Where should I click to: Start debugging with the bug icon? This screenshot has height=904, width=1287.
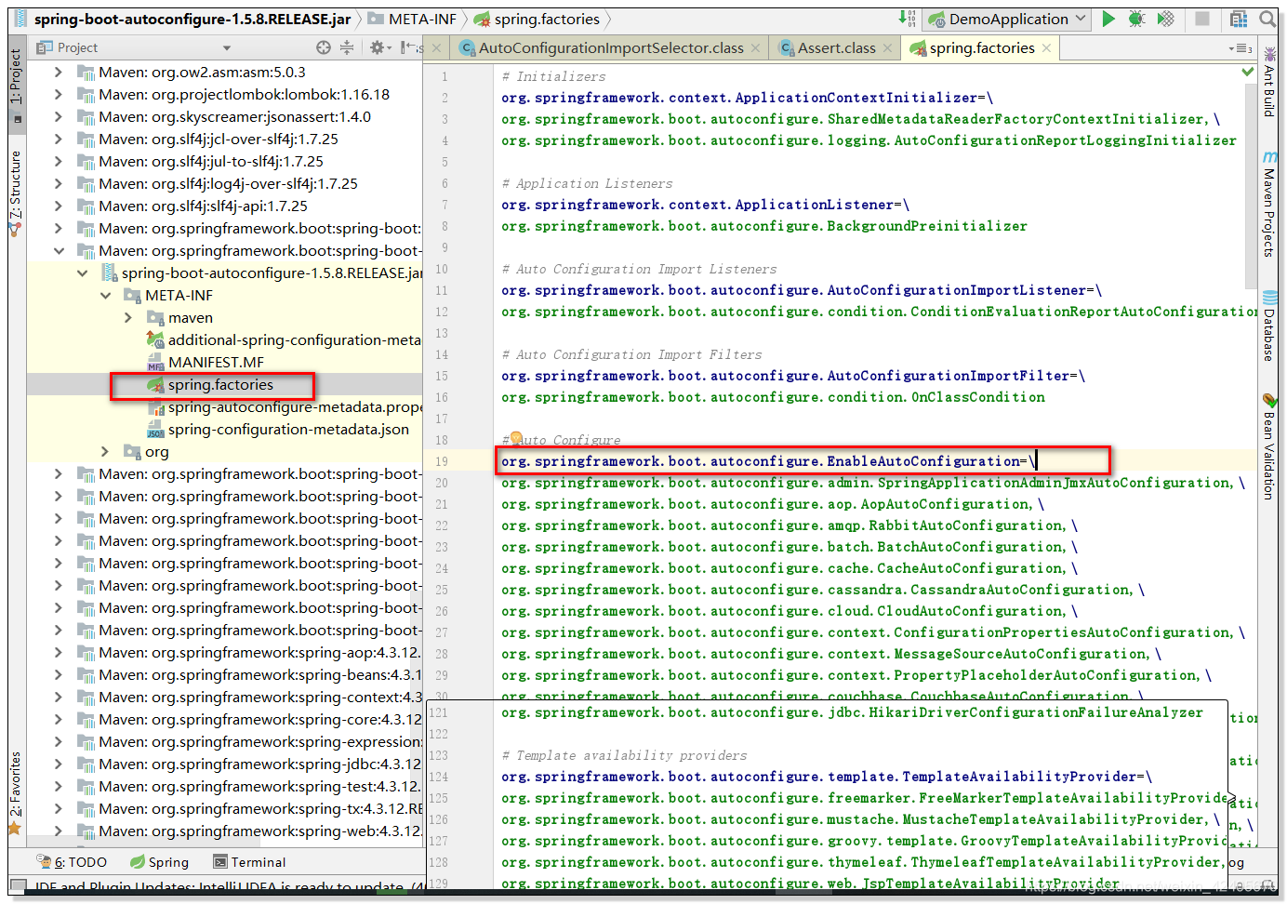coord(1136,19)
